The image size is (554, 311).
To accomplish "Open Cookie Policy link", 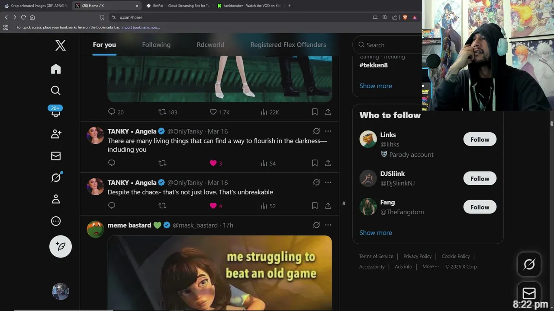I will click(456, 256).
